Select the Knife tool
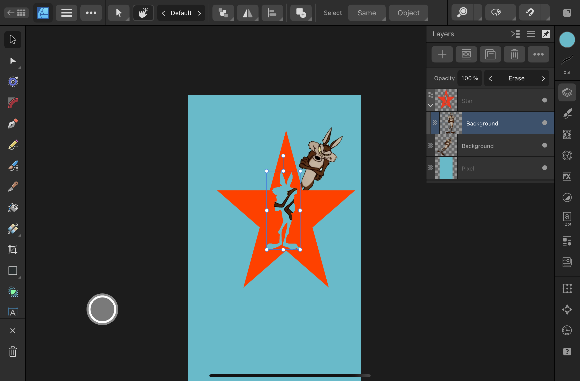580x381 pixels. pyautogui.click(x=13, y=187)
